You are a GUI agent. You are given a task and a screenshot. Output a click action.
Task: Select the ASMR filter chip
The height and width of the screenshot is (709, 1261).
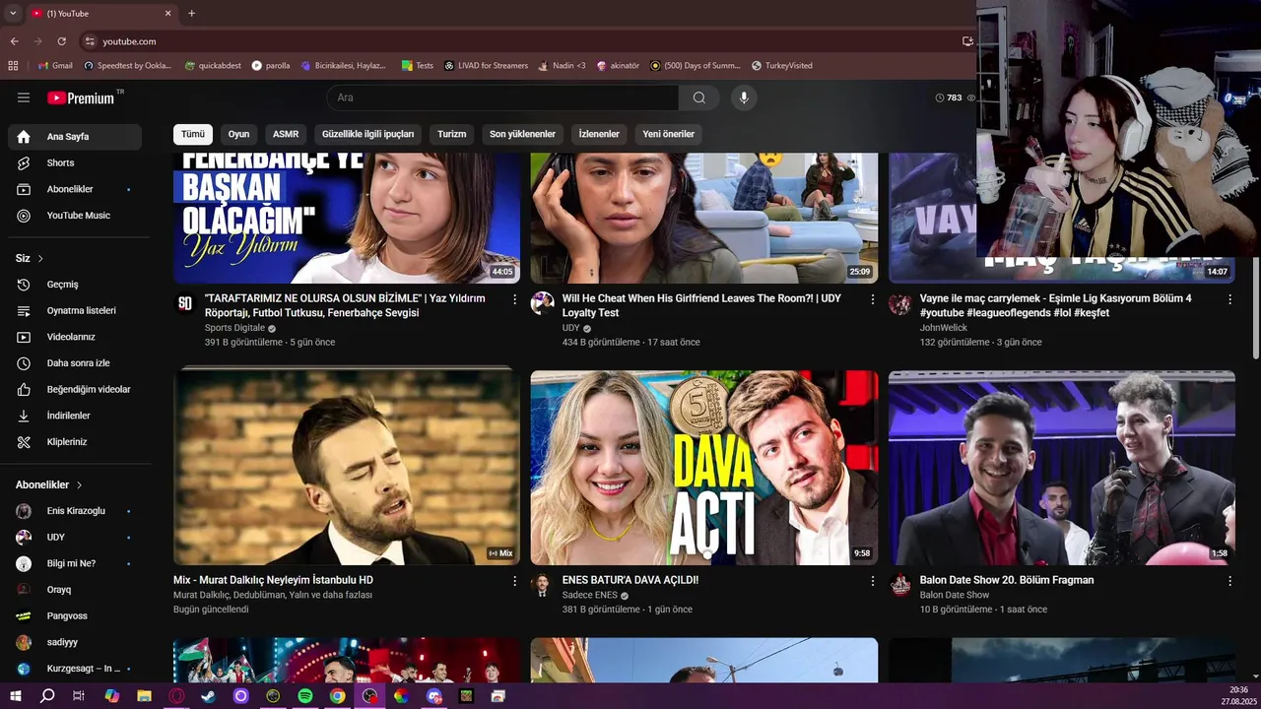[x=286, y=134]
